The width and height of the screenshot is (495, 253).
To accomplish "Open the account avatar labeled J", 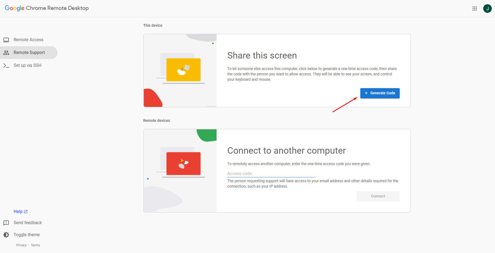I will tap(487, 9).
